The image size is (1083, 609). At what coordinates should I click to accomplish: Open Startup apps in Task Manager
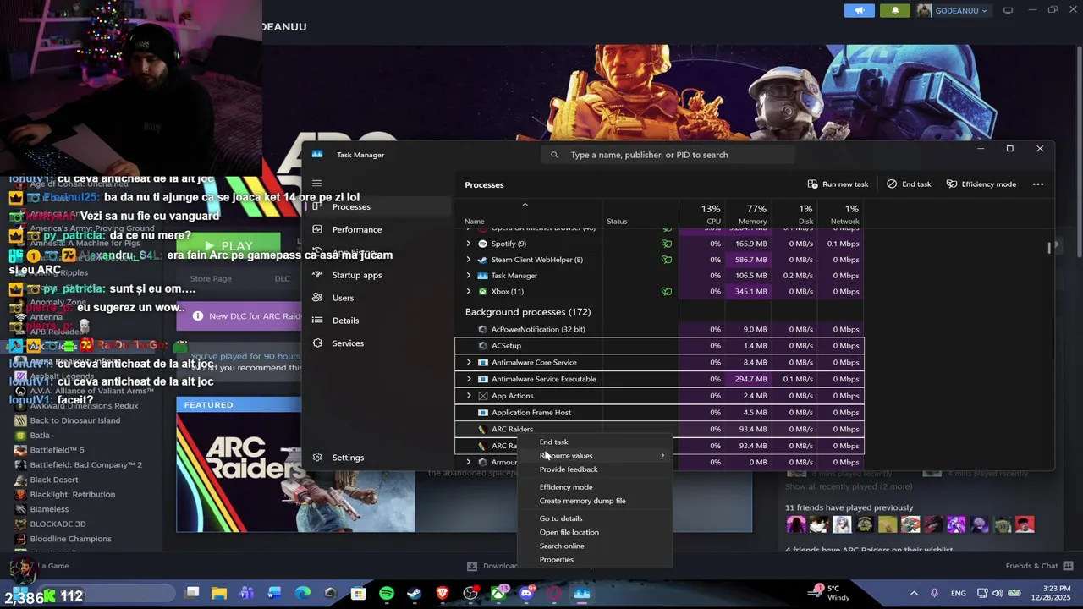coord(356,275)
